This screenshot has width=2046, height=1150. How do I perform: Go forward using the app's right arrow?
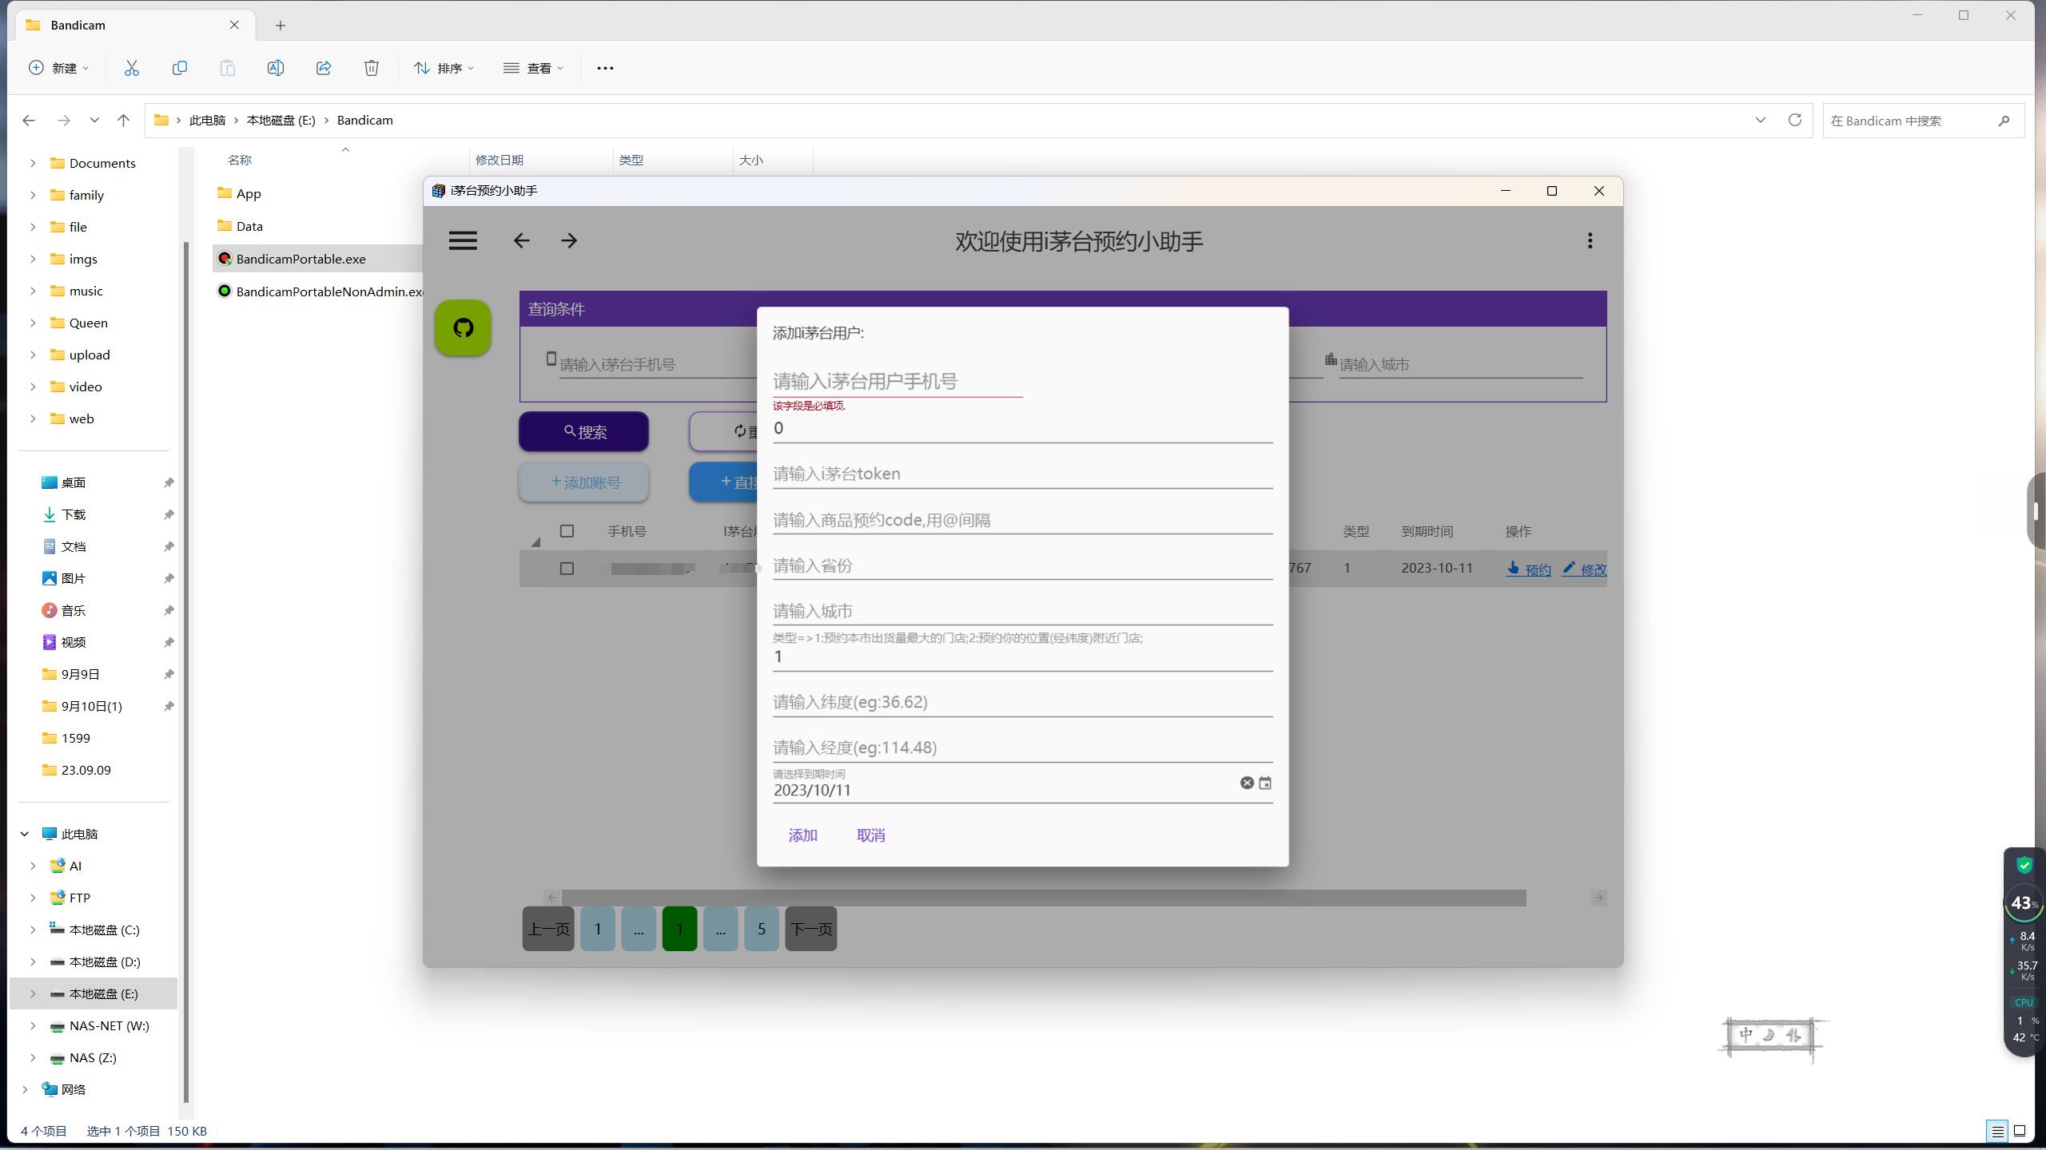(569, 240)
